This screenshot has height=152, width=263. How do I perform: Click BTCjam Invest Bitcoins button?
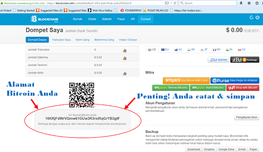[x=208, y=87]
